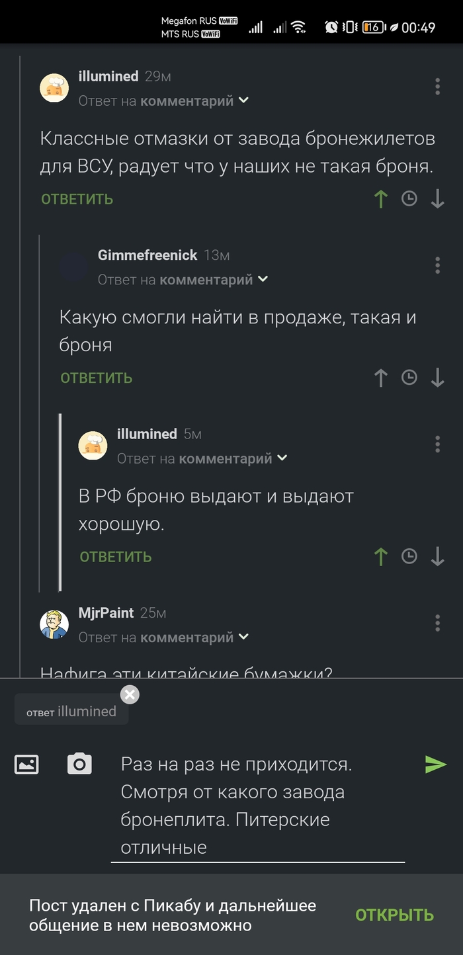Viewport: 463px width, 955px height.
Task: Upvote illumined's comment about бронежилетов
Action: (380, 199)
